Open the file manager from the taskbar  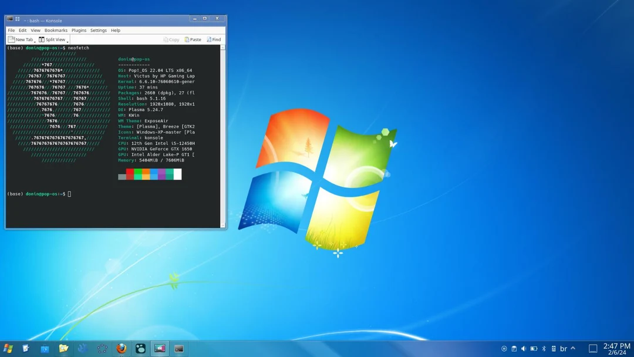coord(63,348)
